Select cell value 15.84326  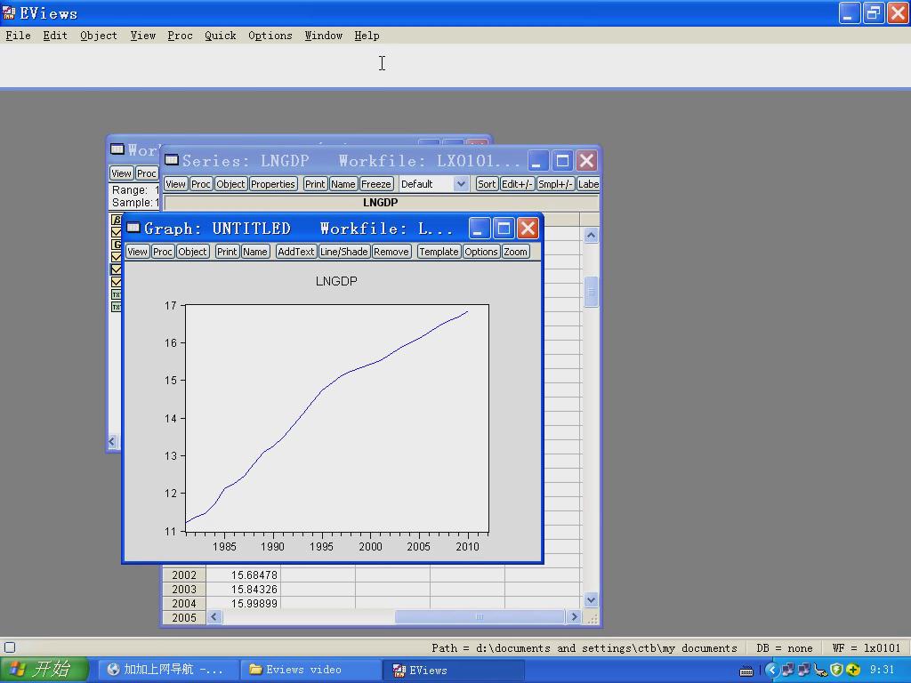coord(243,590)
